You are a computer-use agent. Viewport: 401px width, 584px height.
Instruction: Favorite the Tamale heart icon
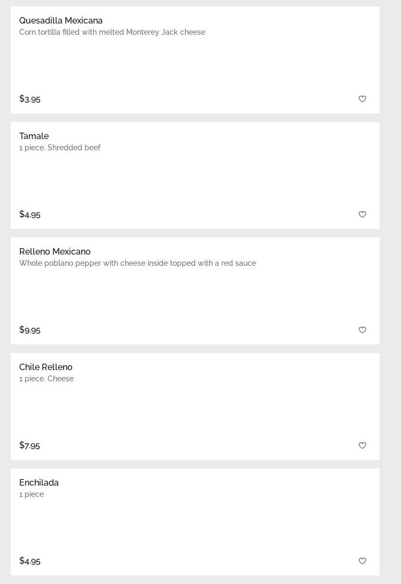point(363,214)
